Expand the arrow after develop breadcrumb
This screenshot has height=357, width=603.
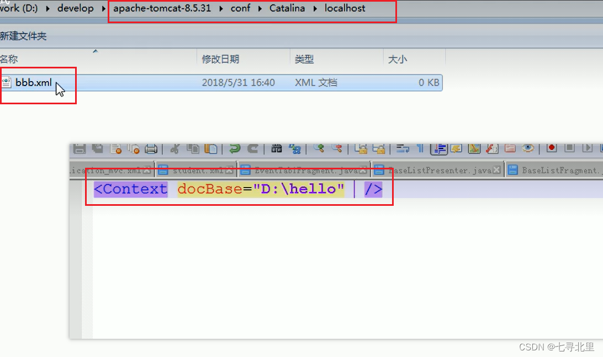(x=104, y=8)
